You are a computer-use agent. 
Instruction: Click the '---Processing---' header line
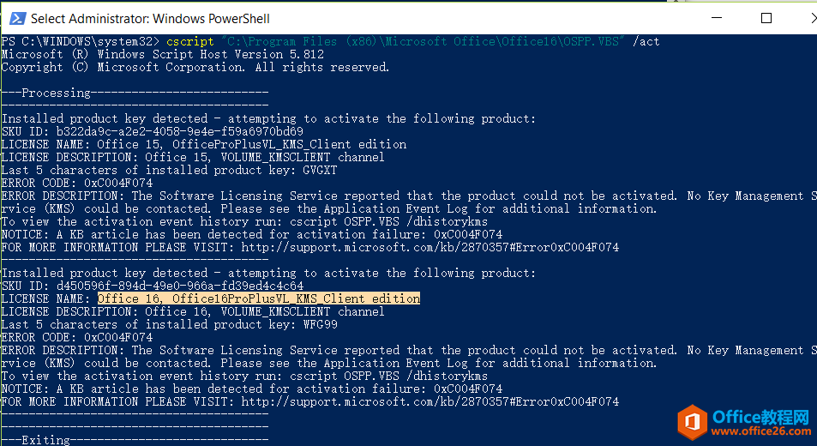pyautogui.click(x=135, y=93)
